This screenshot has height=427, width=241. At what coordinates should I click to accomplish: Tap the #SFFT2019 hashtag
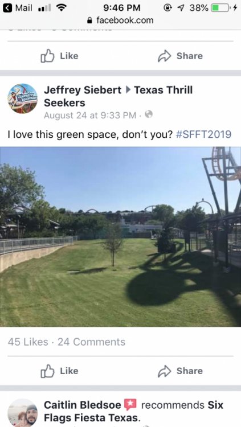coord(204,134)
